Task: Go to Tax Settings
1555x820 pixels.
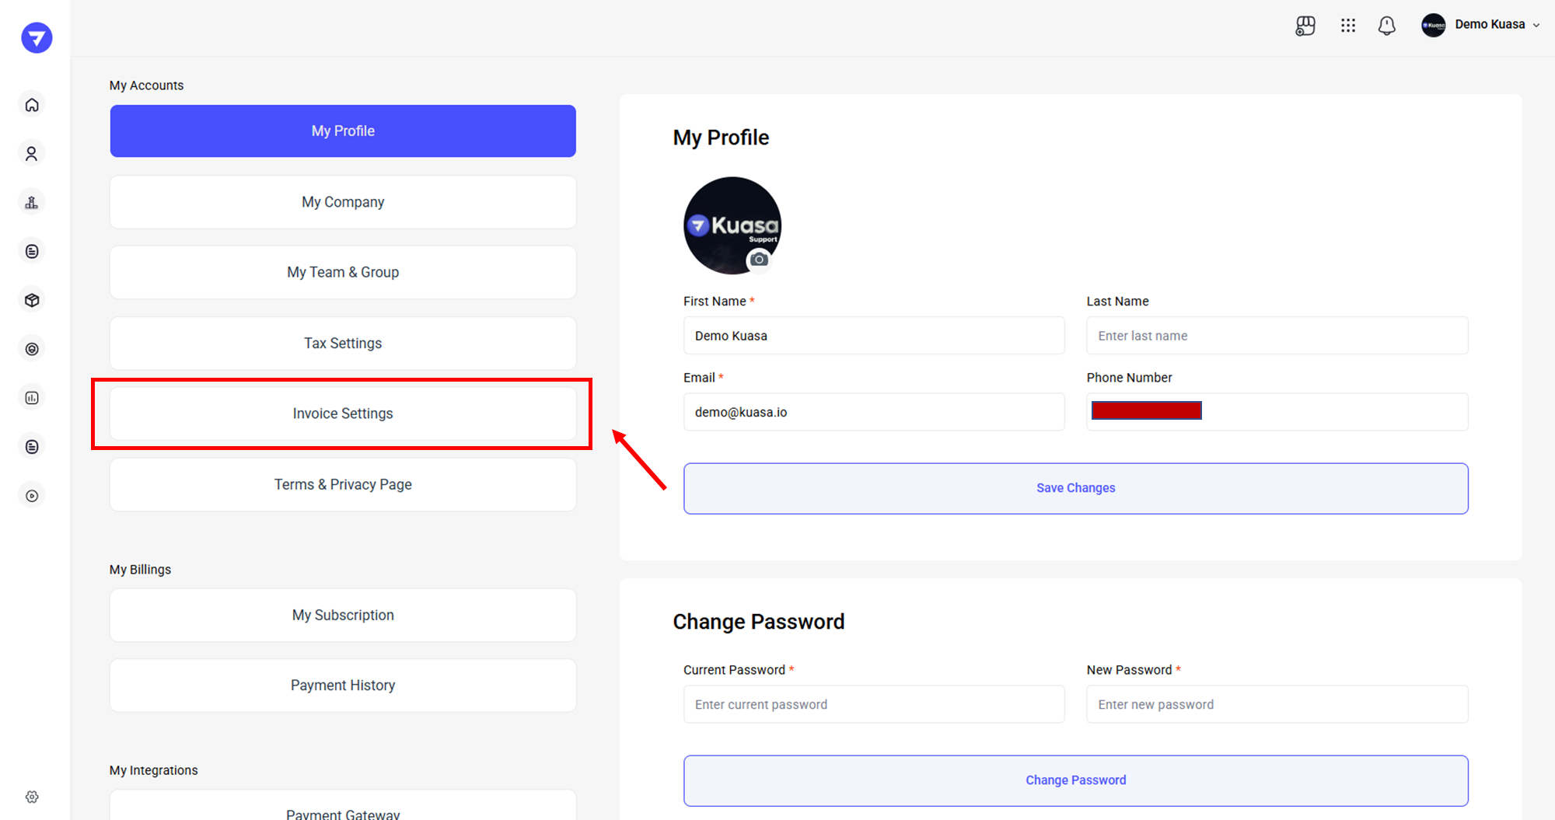Action: [x=343, y=344]
